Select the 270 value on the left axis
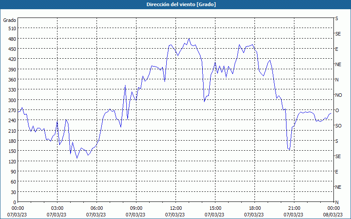 pos(13,110)
